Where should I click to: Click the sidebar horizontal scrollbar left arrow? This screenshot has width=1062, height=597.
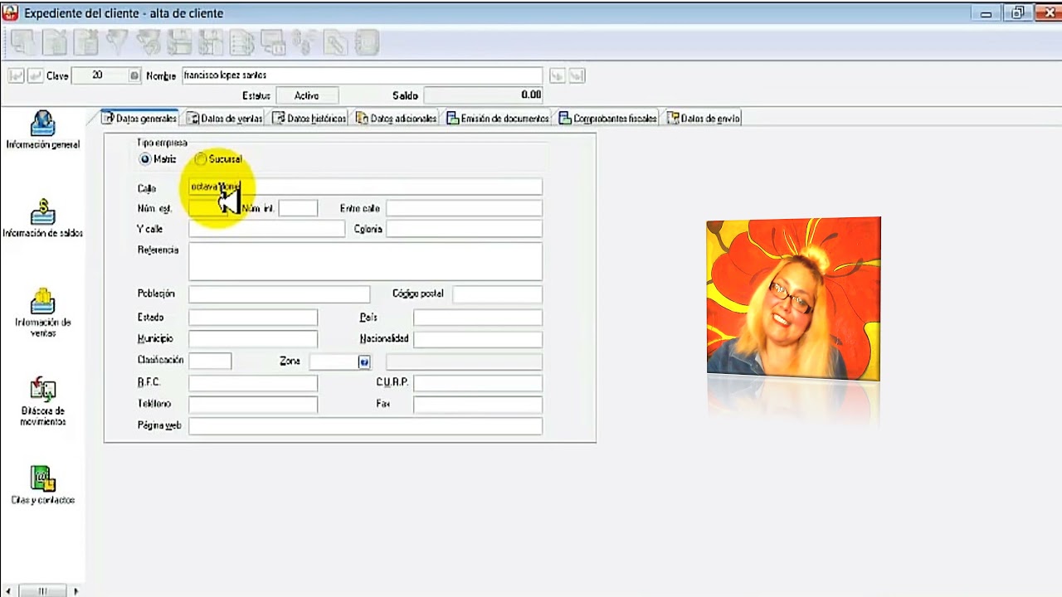coord(8,591)
